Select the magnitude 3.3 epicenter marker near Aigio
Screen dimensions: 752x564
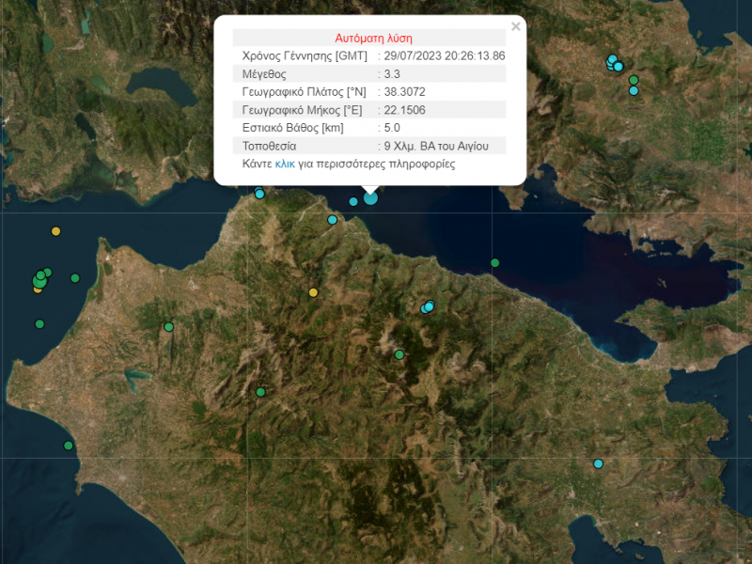pos(368,199)
